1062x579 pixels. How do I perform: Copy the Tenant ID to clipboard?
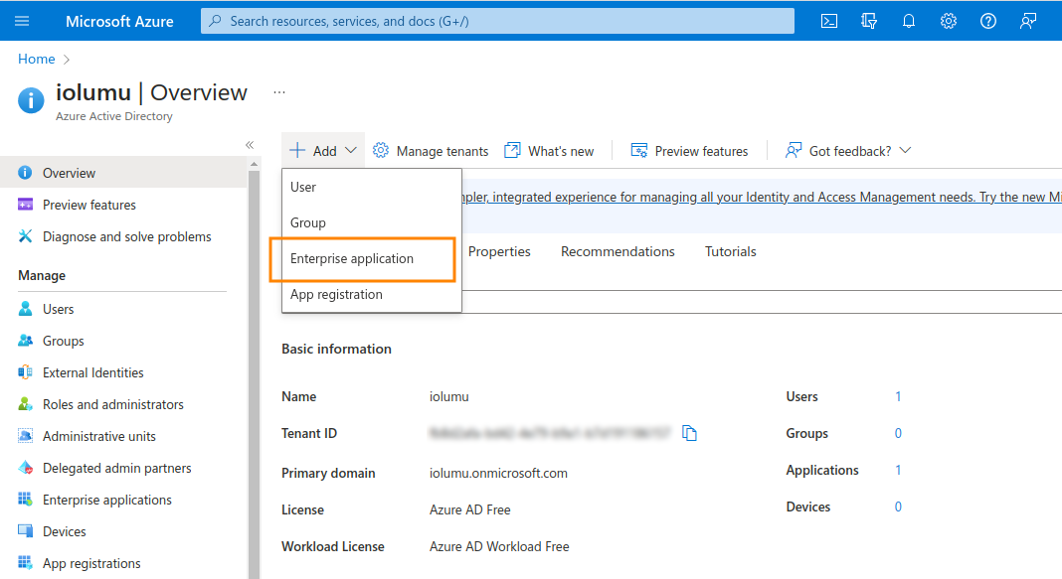coord(690,433)
